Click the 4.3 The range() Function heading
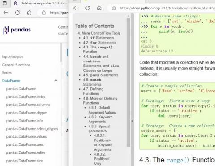This screenshot has width=215, height=166. 177,160
